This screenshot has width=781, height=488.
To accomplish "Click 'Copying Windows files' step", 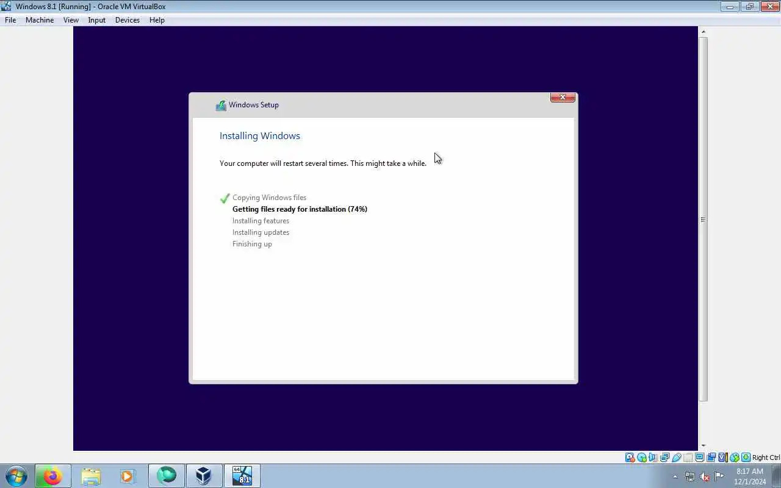I will [269, 198].
